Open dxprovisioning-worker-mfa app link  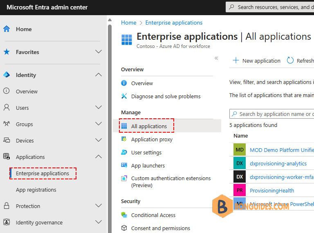point(282,177)
